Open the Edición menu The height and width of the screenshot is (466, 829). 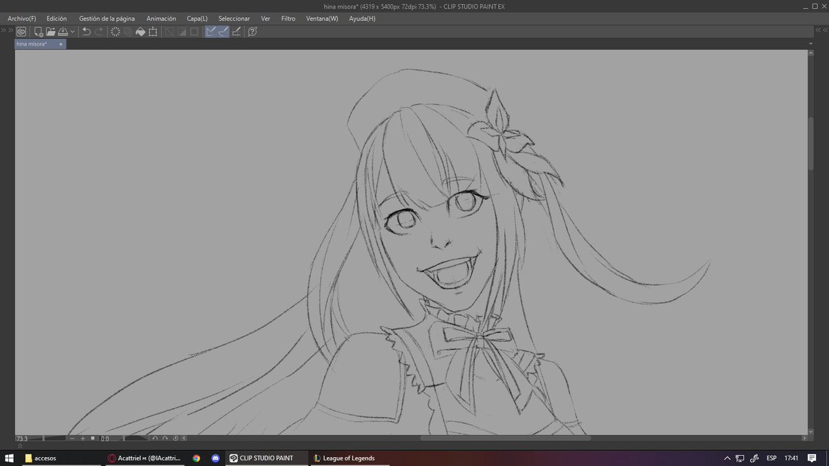point(57,19)
